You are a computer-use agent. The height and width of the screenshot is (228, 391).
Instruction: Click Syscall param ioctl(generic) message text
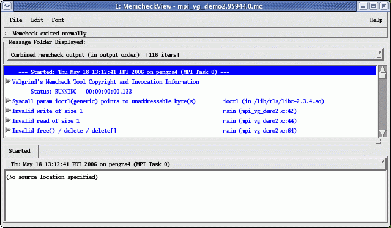tap(104, 101)
